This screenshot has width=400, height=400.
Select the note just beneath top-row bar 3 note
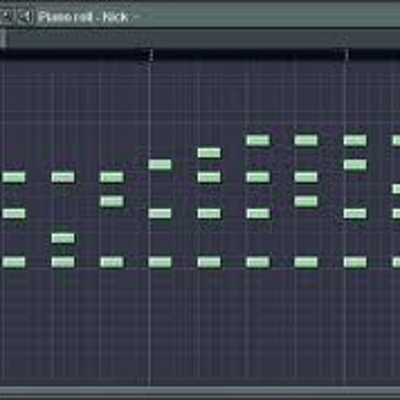click(355, 165)
